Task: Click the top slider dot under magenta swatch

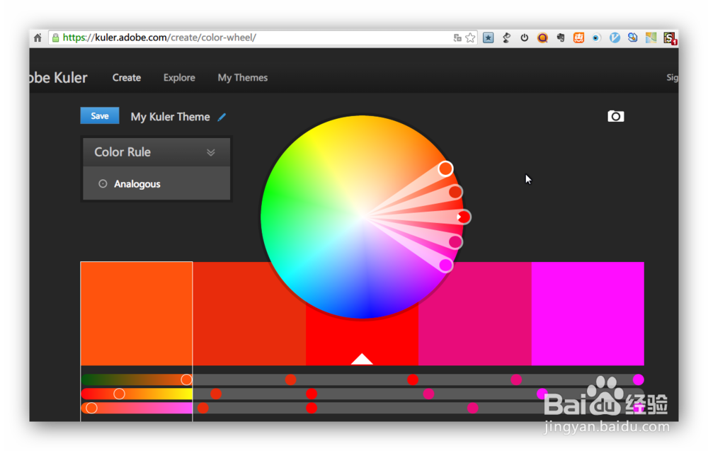Action: [638, 379]
